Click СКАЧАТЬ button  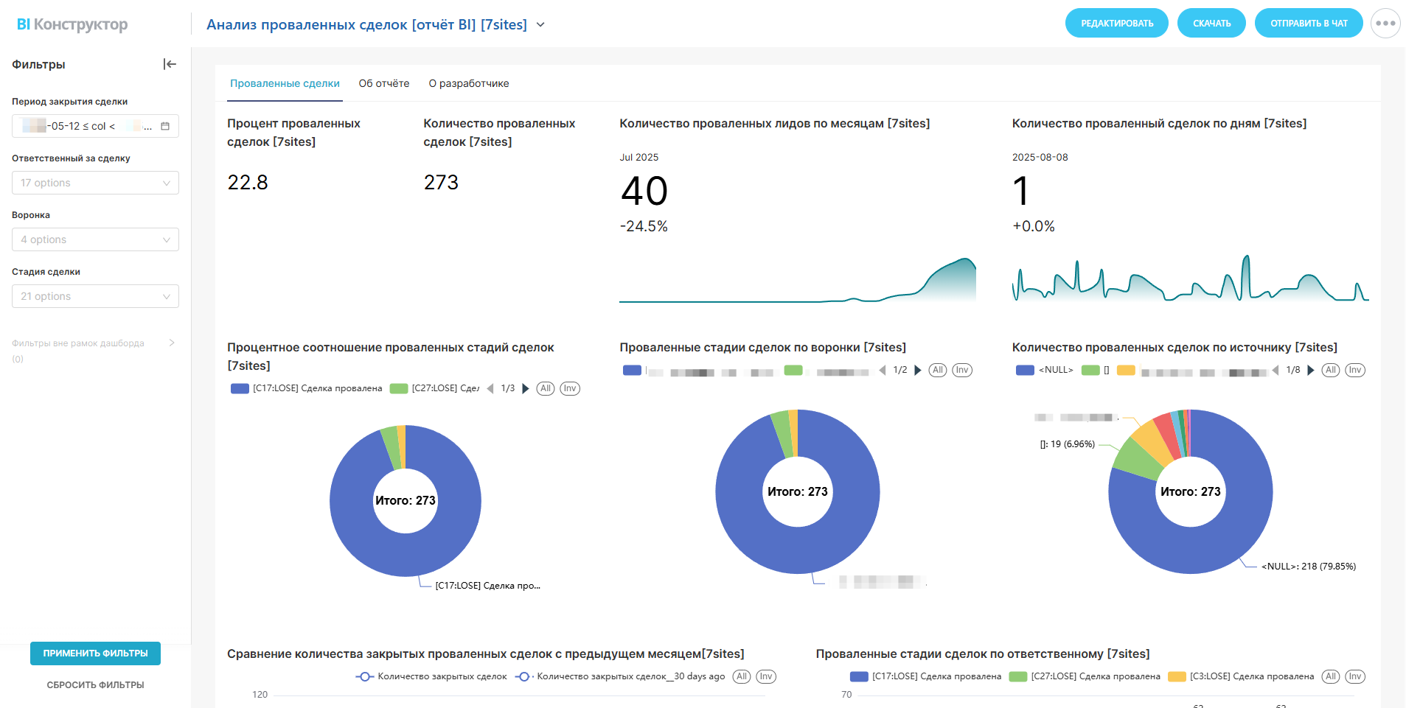point(1211,24)
